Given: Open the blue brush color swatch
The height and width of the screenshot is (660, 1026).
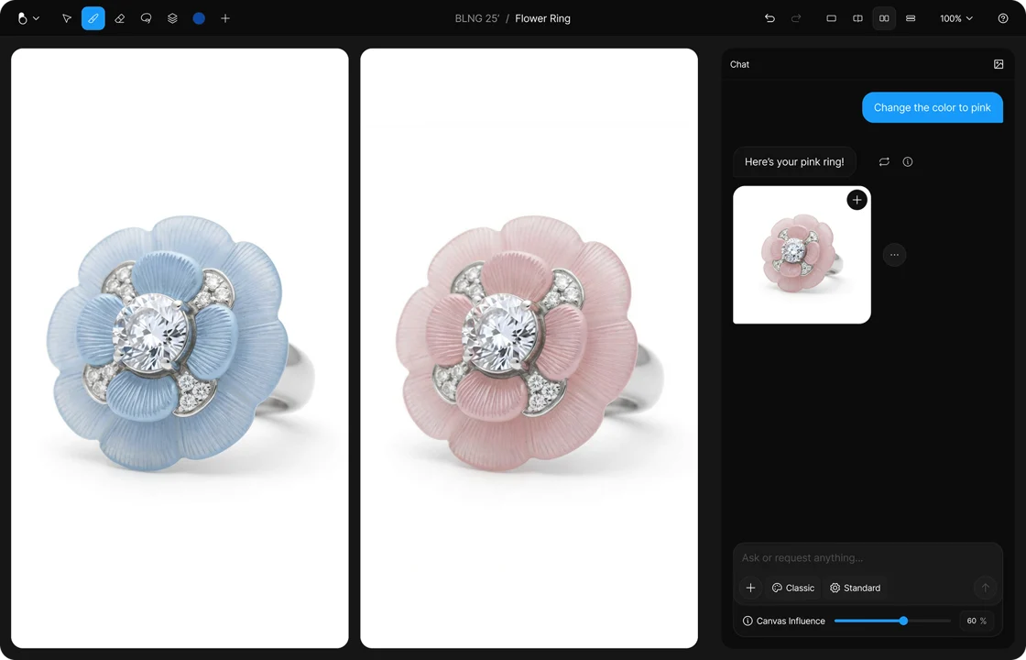Looking at the screenshot, I should (199, 18).
